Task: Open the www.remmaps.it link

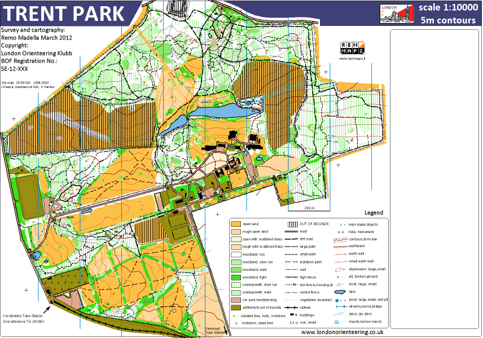Action: [x=352, y=58]
